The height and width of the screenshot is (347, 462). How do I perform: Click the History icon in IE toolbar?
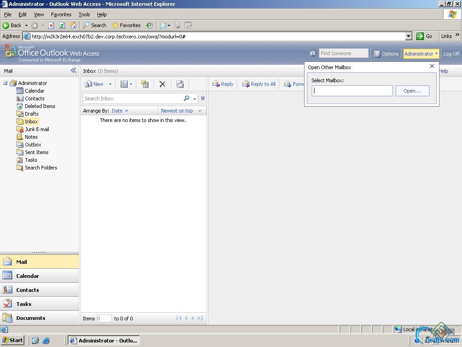click(x=150, y=25)
